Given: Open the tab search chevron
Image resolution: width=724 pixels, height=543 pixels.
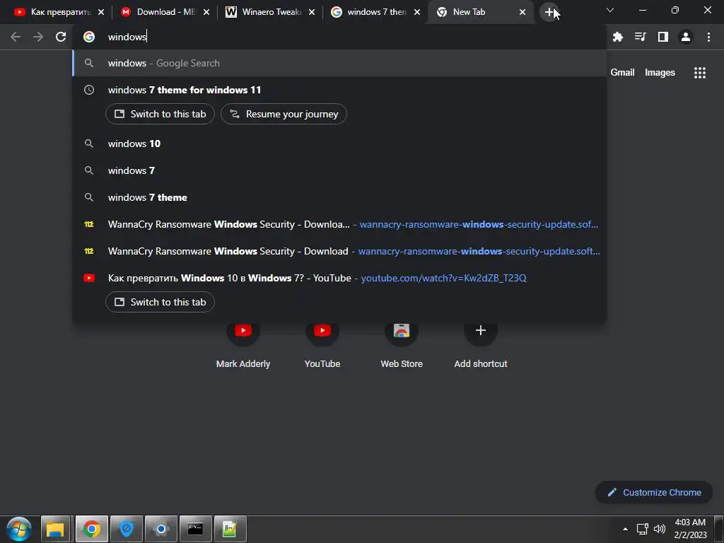Looking at the screenshot, I should [610, 10].
